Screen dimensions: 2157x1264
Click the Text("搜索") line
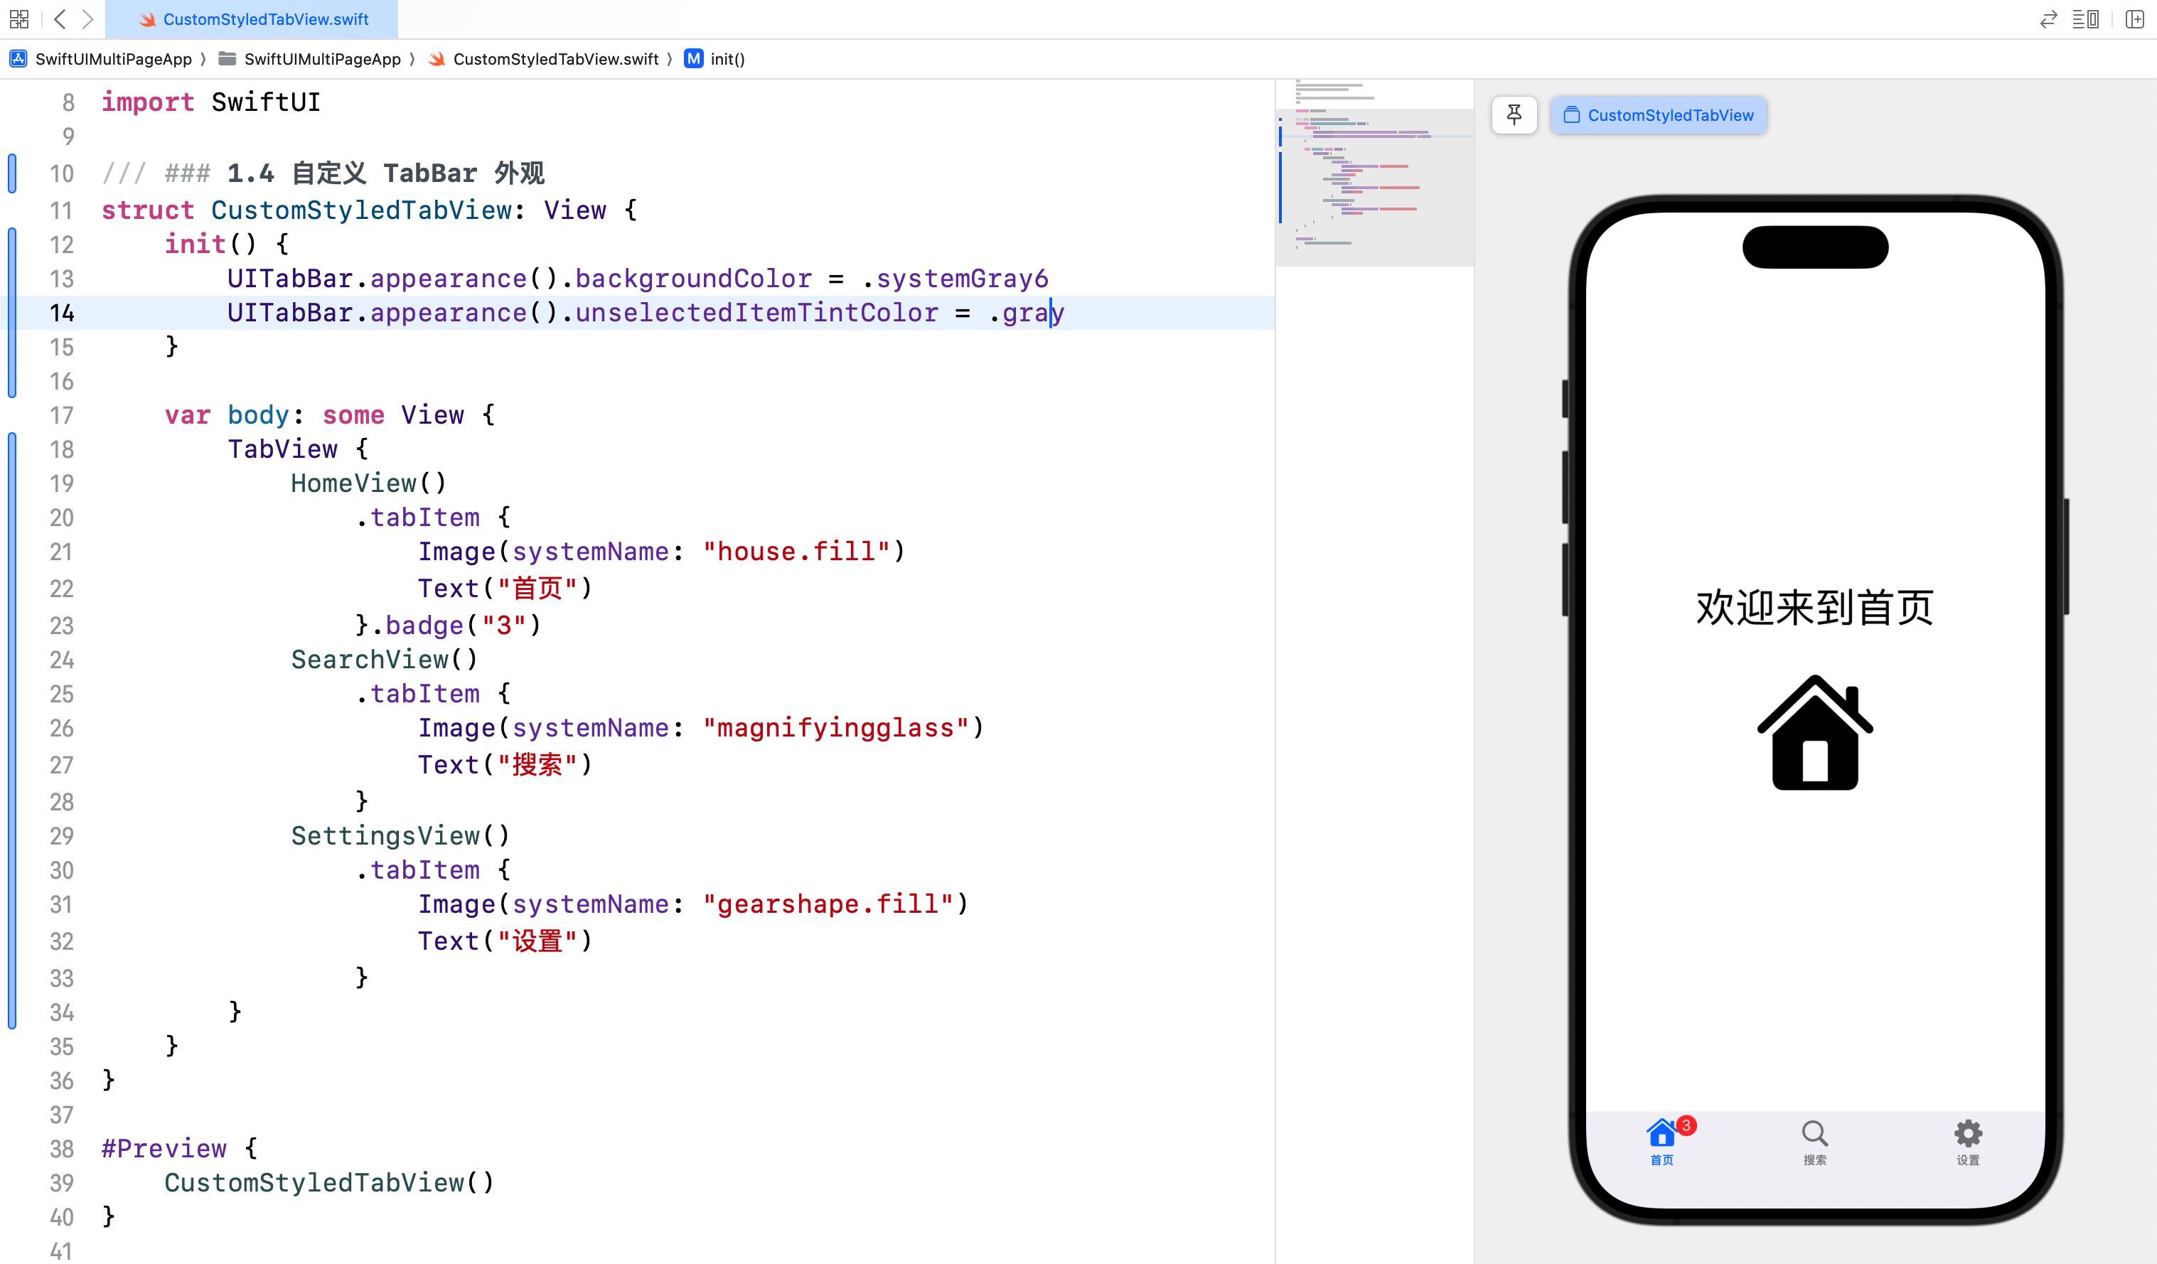[x=505, y=764]
